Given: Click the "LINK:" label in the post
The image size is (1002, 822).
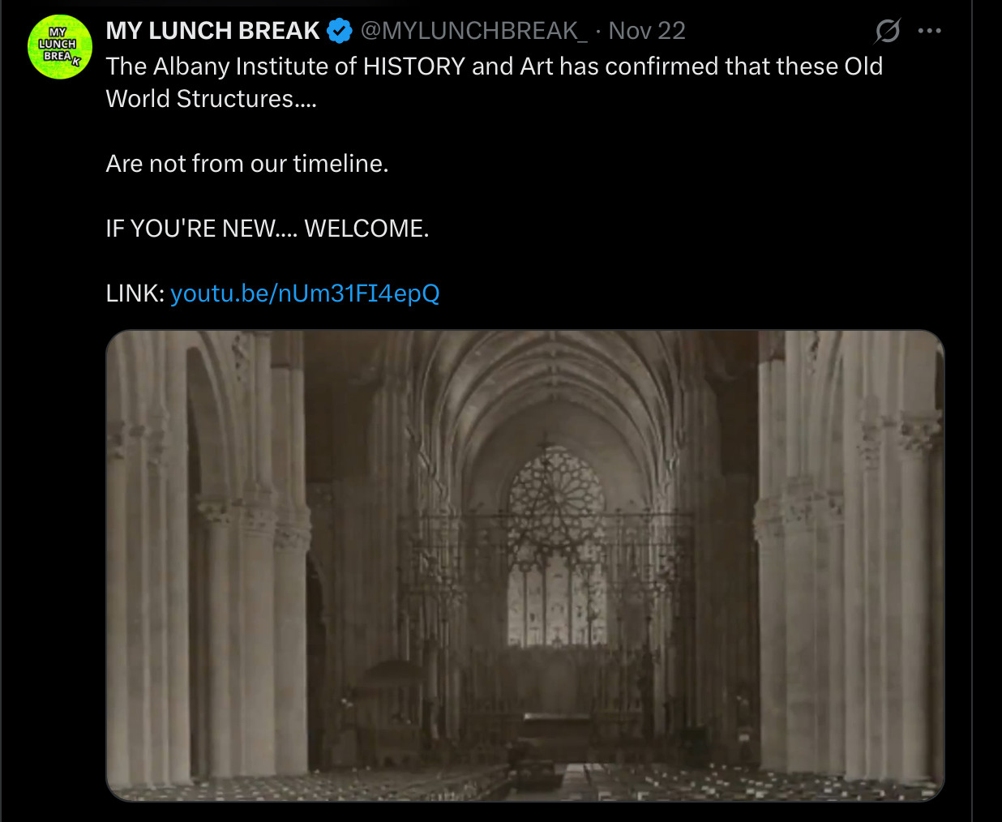Looking at the screenshot, I should click(135, 293).
